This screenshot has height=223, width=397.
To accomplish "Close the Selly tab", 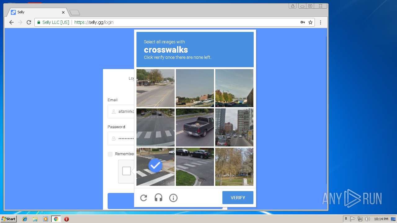I will [x=63, y=12].
